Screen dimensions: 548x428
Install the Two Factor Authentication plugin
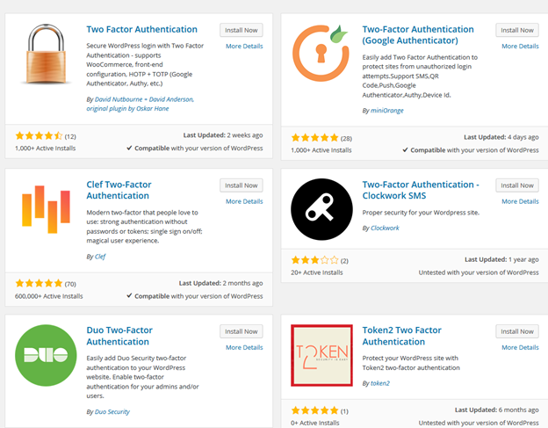(x=240, y=30)
